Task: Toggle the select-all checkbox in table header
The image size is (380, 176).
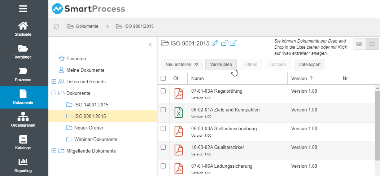Action: pos(163,78)
